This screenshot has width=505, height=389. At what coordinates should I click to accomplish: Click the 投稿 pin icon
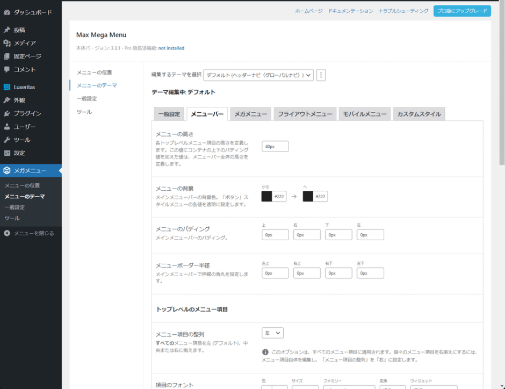coord(7,30)
